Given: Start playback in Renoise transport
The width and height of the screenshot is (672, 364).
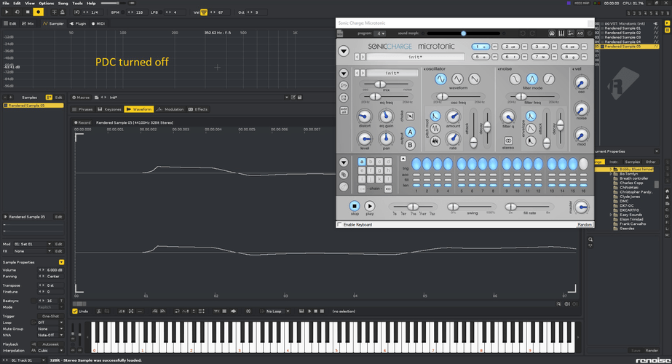Looking at the screenshot, I should [7, 12].
